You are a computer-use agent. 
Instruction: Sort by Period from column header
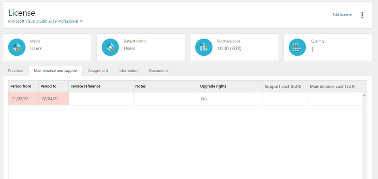click(x=23, y=86)
